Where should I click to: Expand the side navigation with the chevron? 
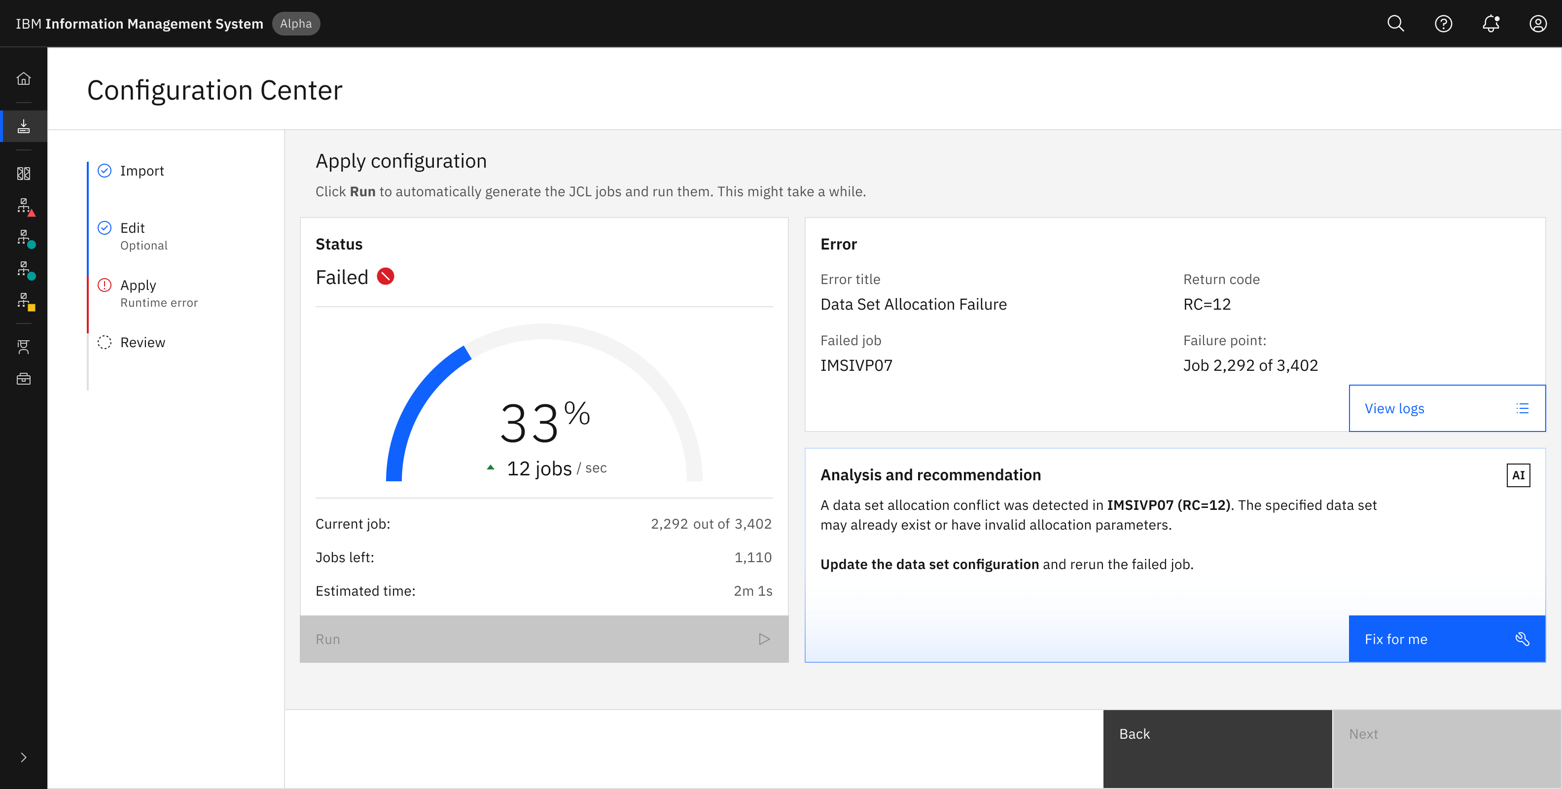[24, 757]
